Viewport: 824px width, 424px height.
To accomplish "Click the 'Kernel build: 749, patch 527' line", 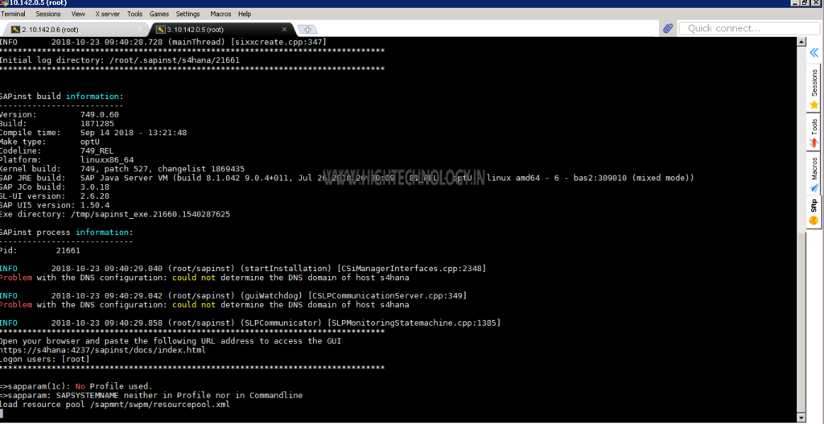I will (122, 169).
